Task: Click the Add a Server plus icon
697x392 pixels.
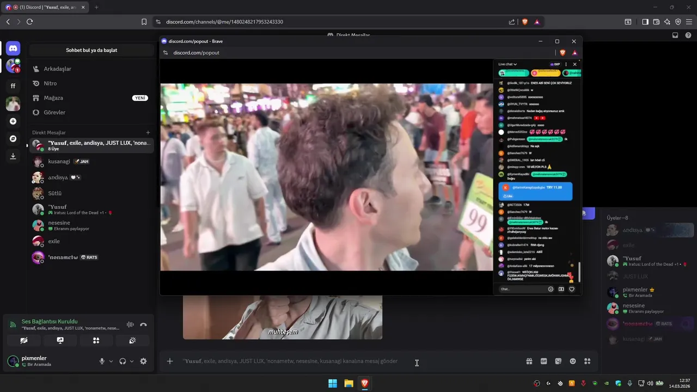Action: [13, 121]
